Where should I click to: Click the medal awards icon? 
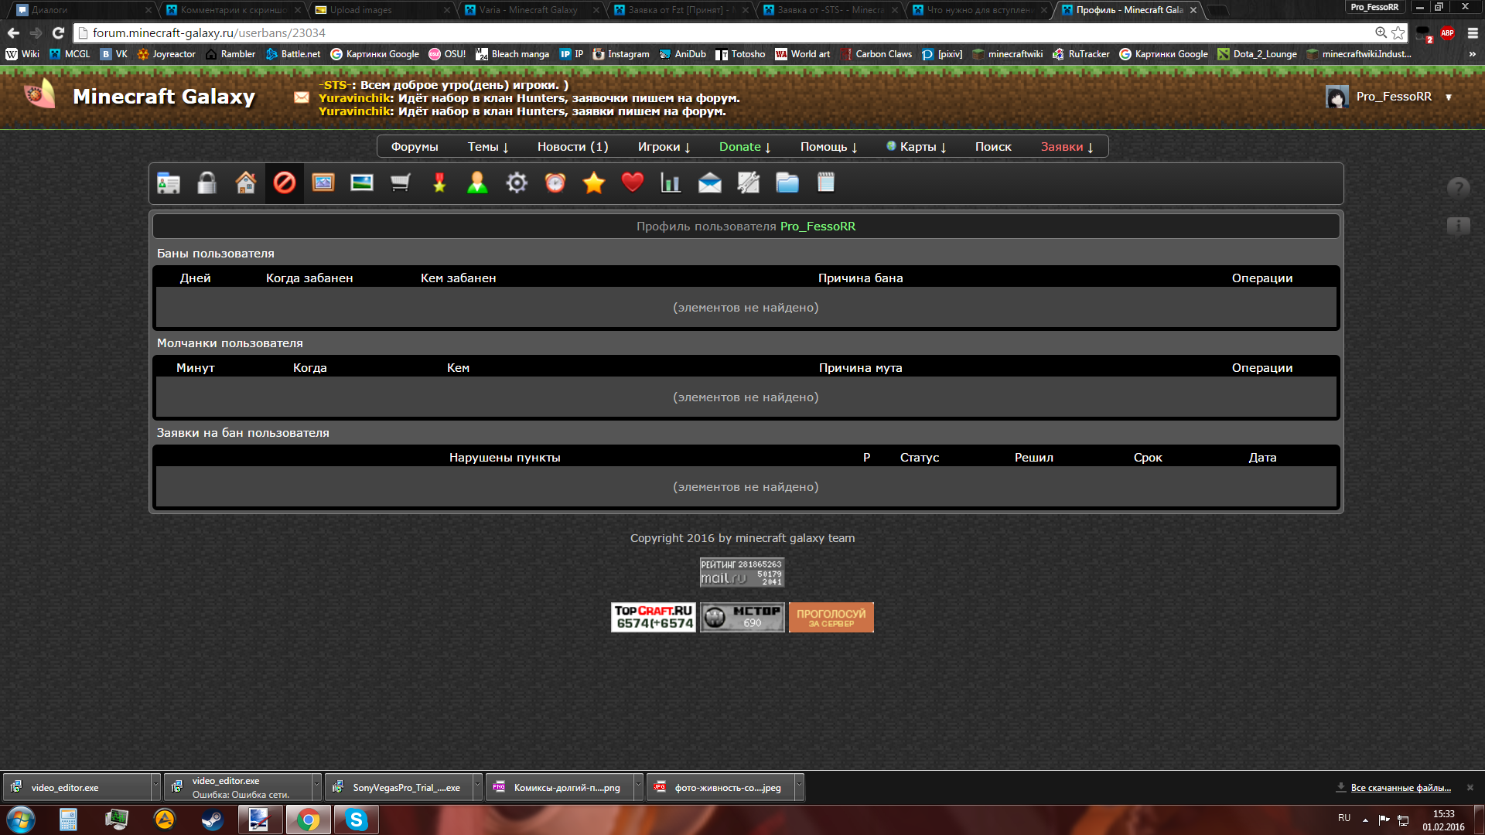tap(439, 183)
